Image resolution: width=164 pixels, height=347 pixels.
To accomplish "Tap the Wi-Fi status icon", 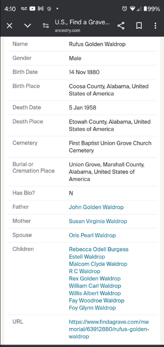I will point(132,9).
